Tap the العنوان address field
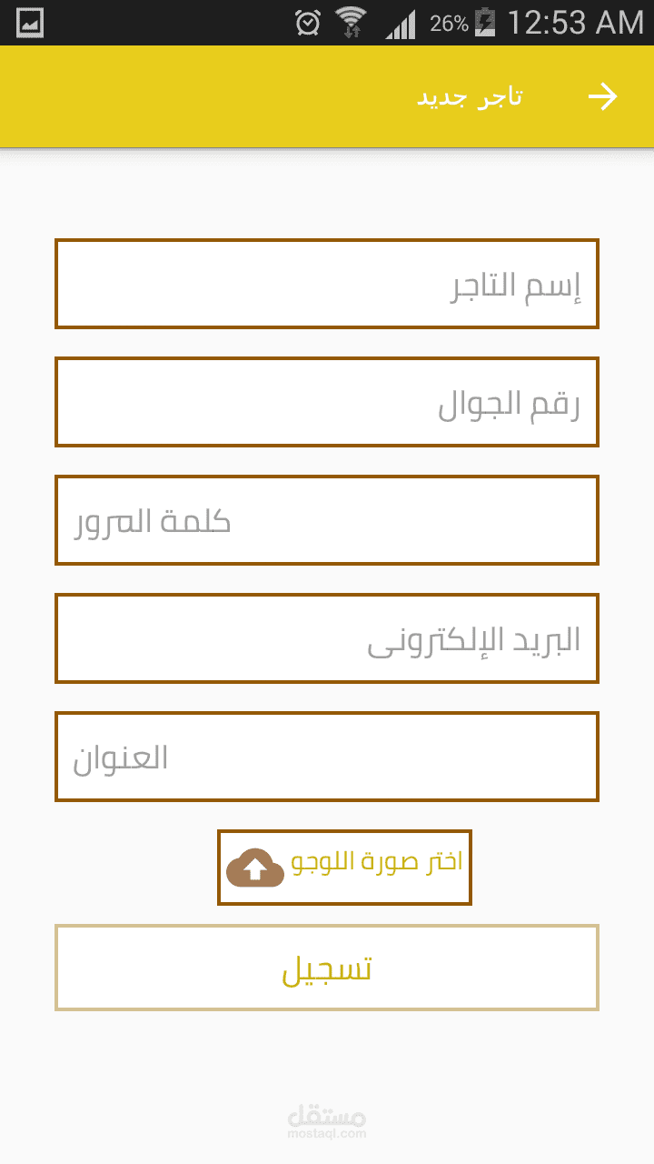Viewport: 654px width, 1164px height. pos(327,757)
